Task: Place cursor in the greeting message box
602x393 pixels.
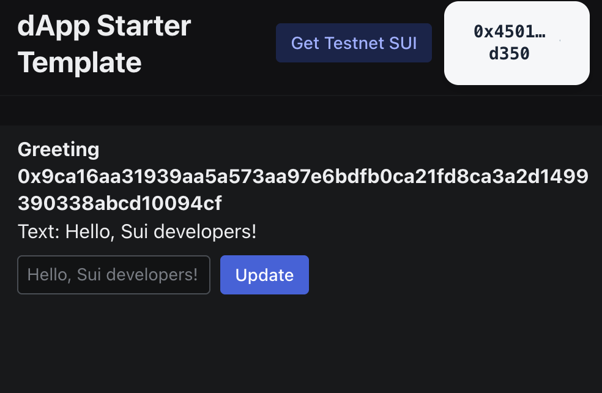Action: [x=114, y=275]
